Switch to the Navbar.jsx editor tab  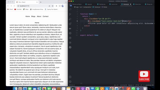(x=101, y=4)
